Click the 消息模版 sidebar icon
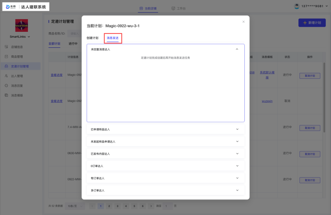The width and height of the screenshot is (331, 215). [x=6, y=95]
